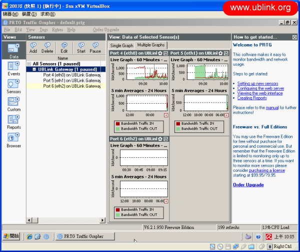The image size is (300, 252).
Task: Click graph icon in Port 5 panel header
Action: (226, 53)
